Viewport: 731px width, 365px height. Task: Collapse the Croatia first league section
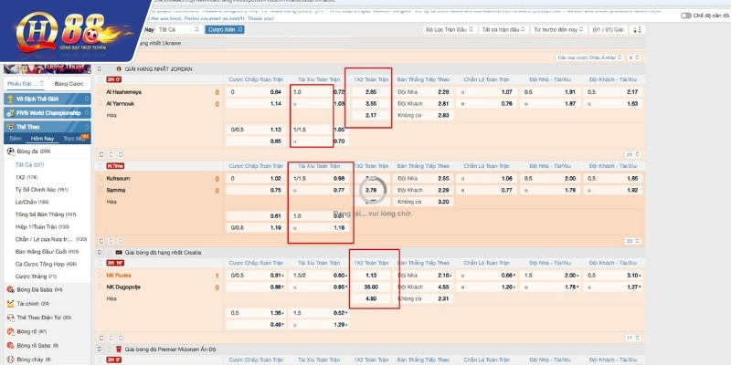[100, 253]
